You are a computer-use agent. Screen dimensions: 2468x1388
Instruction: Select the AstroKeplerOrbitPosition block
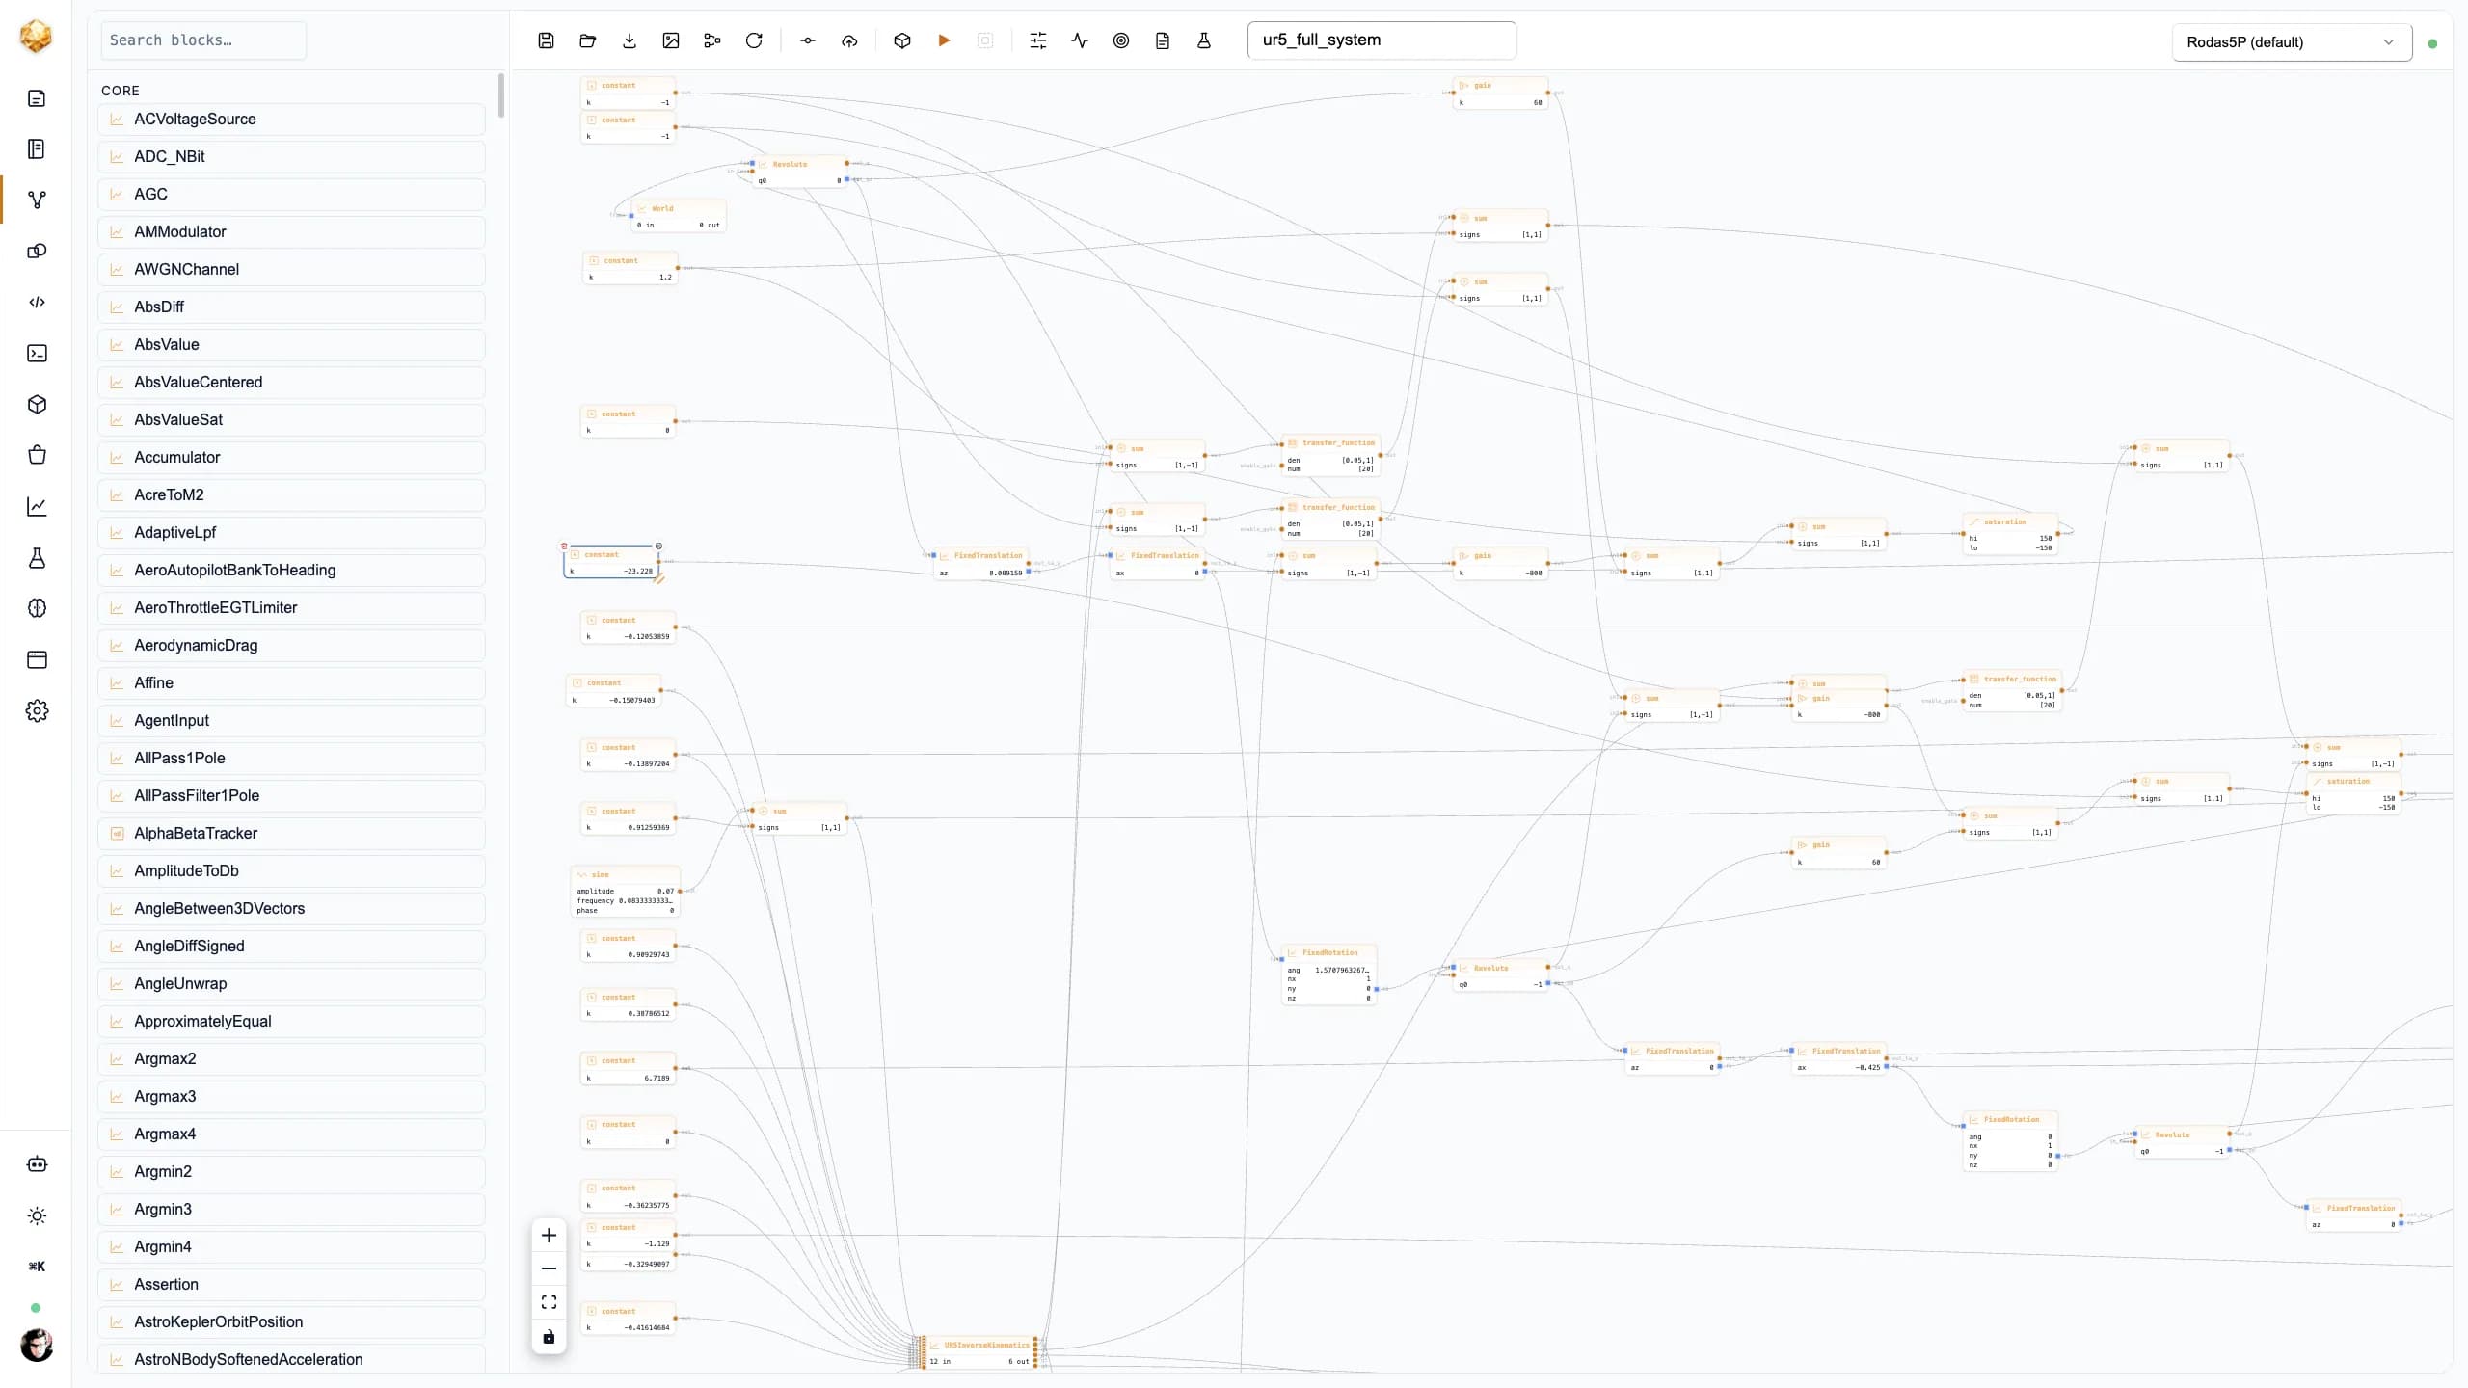[x=291, y=1322]
